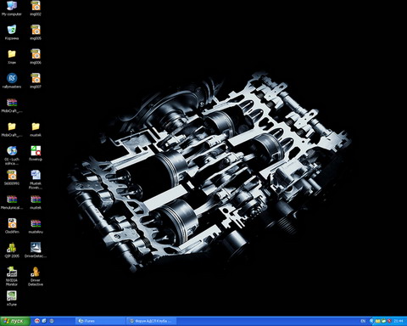The height and width of the screenshot is (326, 407).
Task: Select the My Computer desktop icon
Action: point(12,8)
